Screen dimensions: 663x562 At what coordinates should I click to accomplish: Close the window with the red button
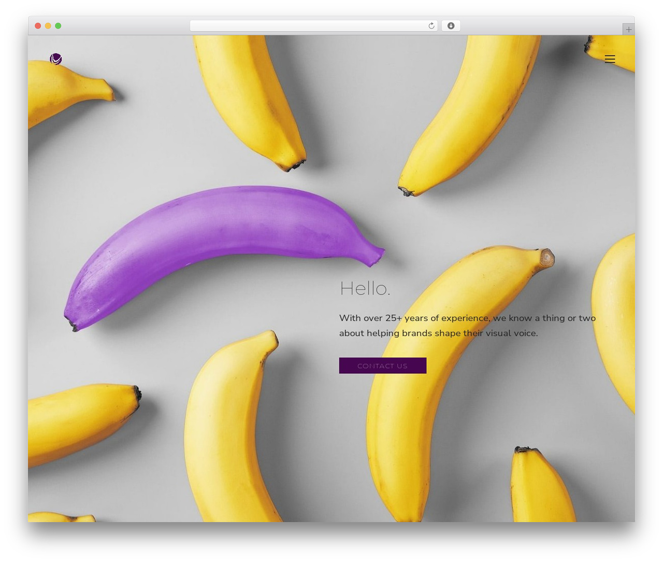(38, 26)
